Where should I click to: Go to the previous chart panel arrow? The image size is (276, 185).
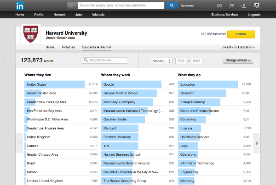(x=19, y=143)
